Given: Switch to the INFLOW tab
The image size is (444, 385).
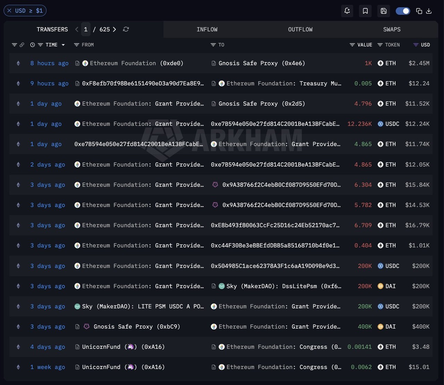Looking at the screenshot, I should coord(207,29).
